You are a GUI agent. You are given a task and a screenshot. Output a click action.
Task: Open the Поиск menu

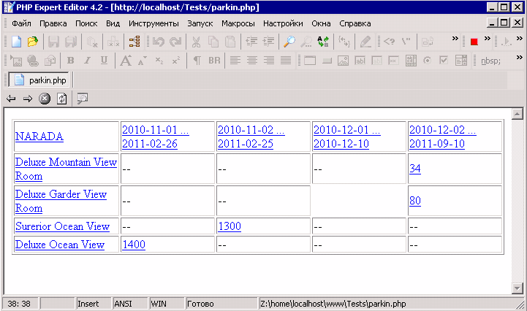pyautogui.click(x=86, y=23)
